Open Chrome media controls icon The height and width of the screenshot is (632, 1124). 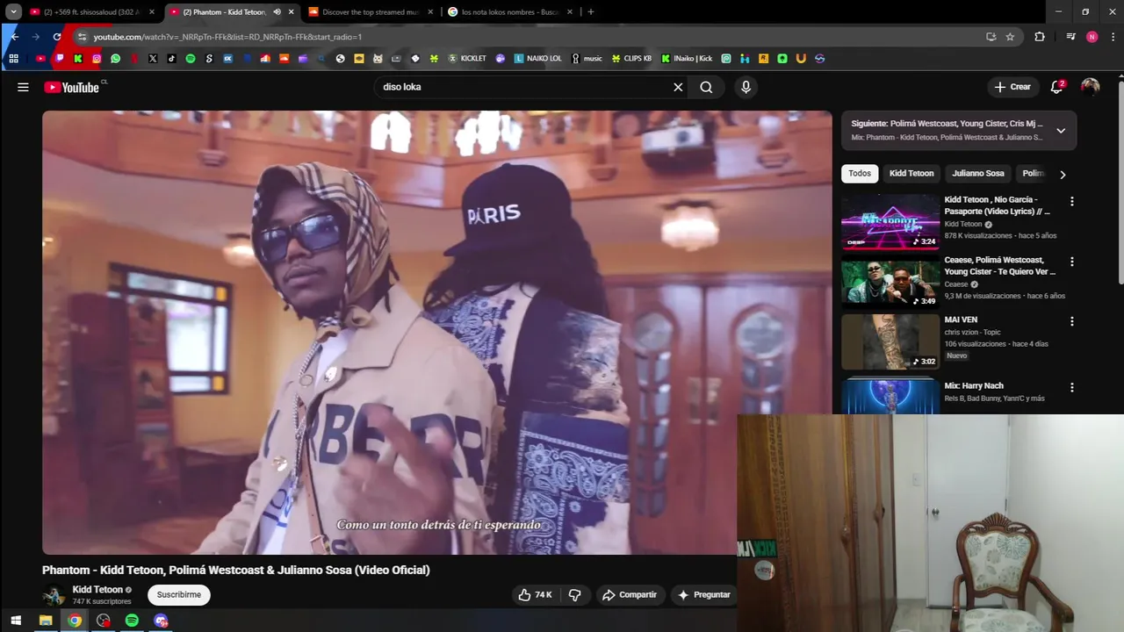[x=1070, y=37]
